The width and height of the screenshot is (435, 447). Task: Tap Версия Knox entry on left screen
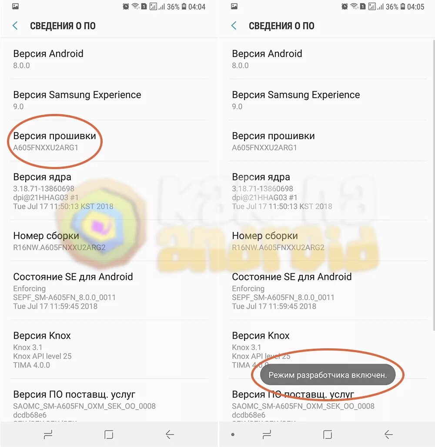tap(109, 349)
